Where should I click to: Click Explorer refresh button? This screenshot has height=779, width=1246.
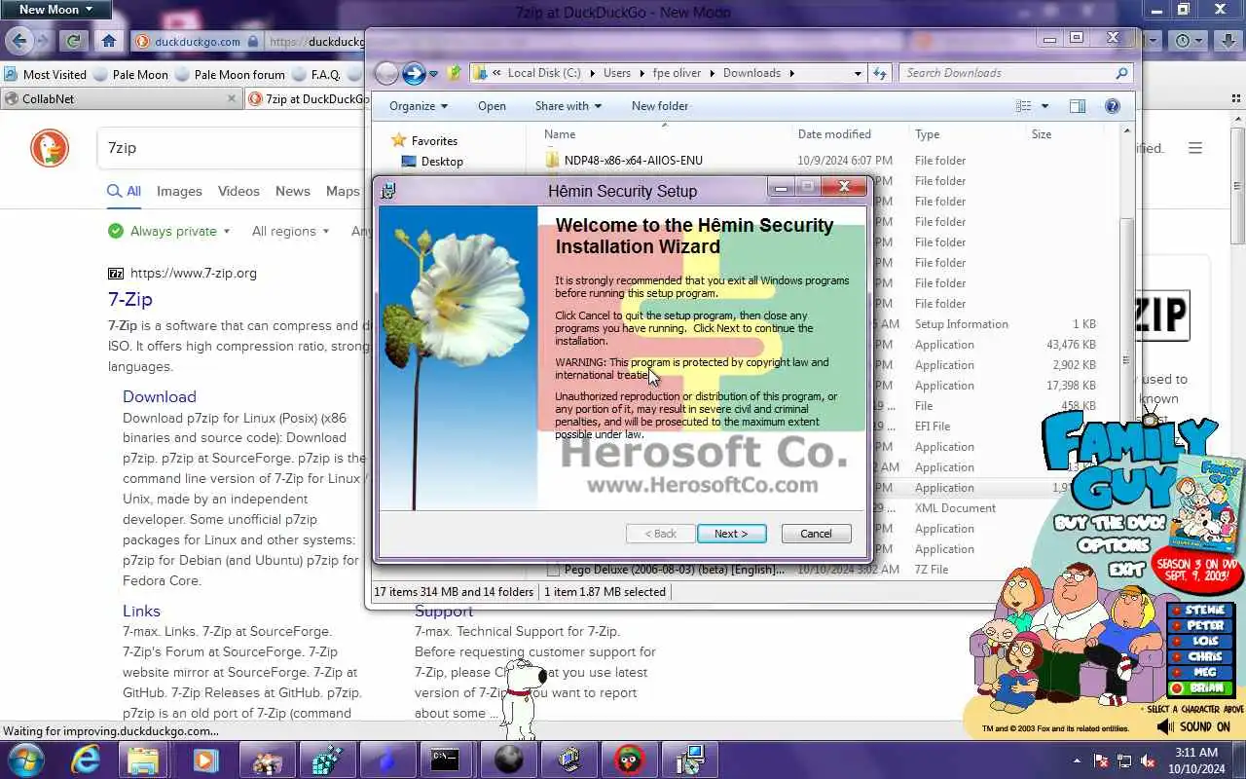(x=880, y=73)
